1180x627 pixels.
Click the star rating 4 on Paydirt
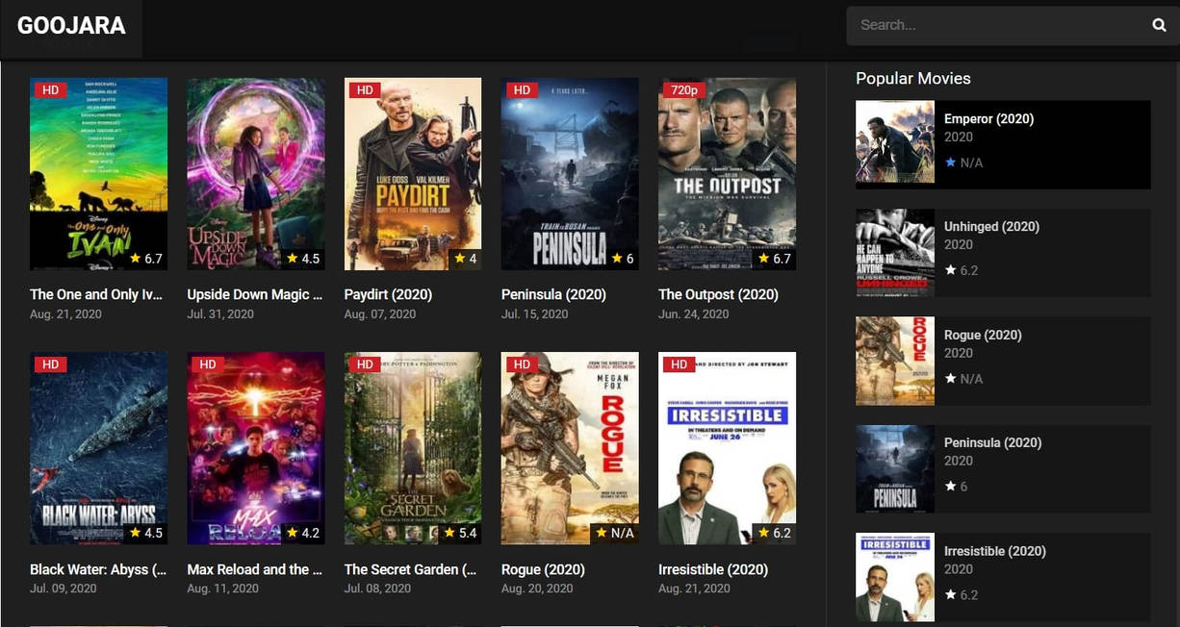pos(466,259)
